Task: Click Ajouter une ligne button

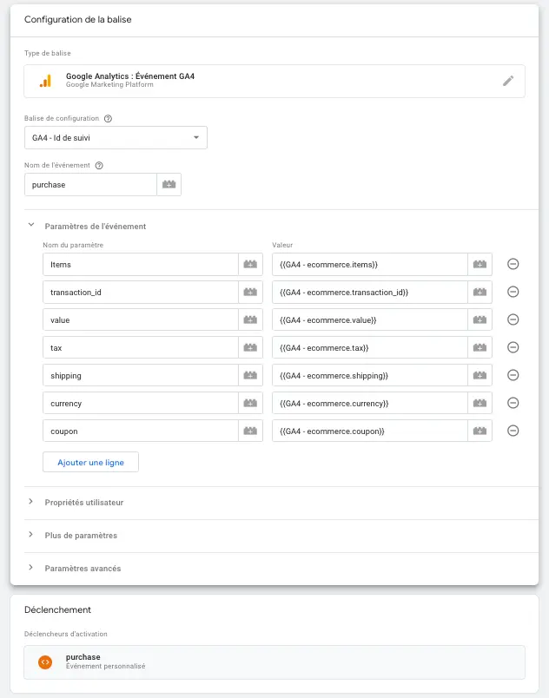Action: pos(91,462)
